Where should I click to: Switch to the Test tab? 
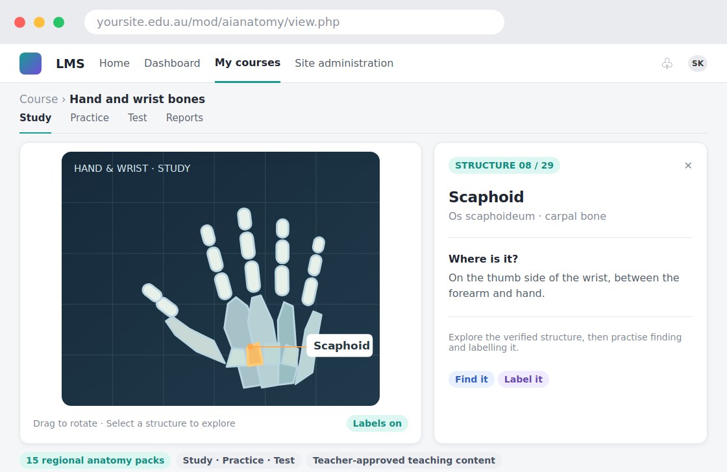click(137, 117)
